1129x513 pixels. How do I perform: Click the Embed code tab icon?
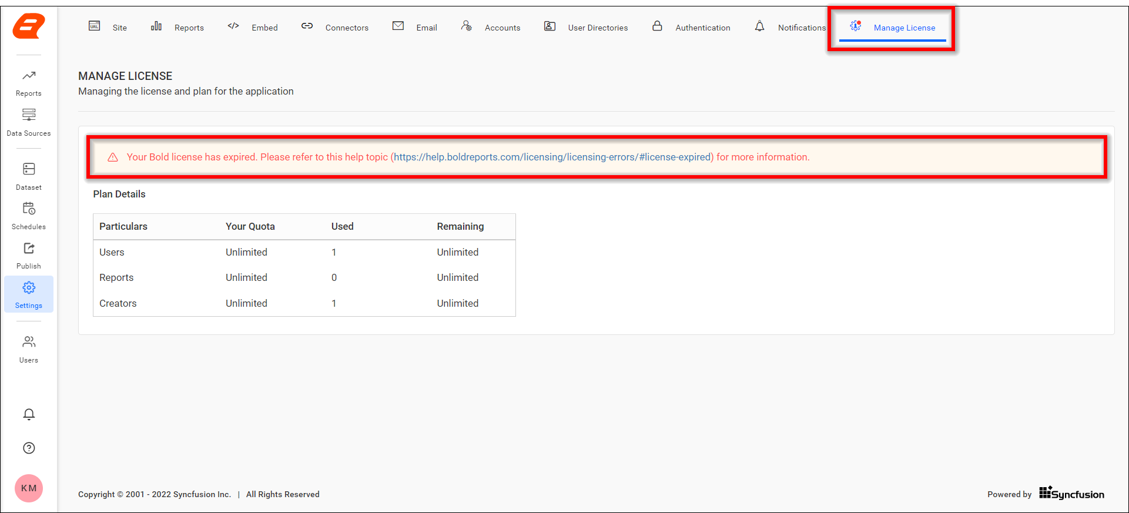tap(233, 26)
